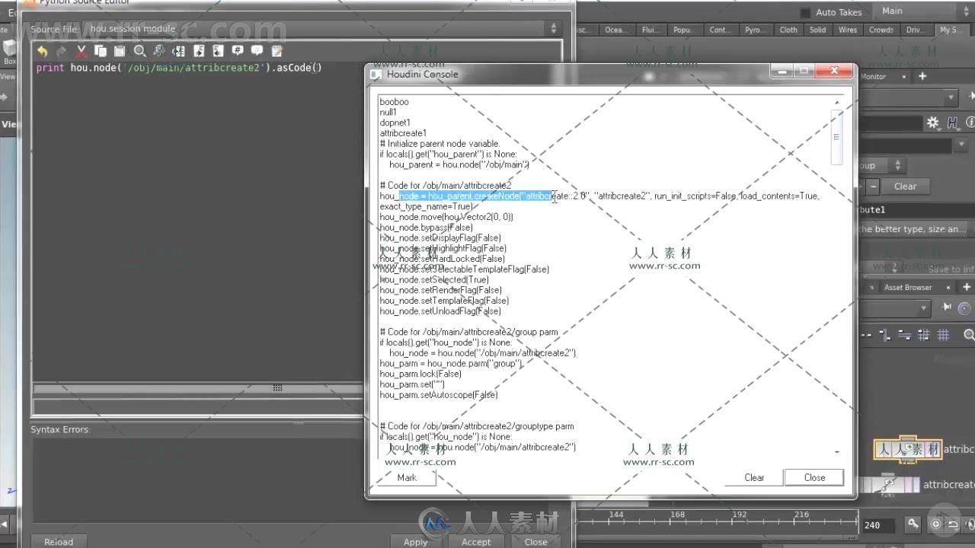Image resolution: width=975 pixels, height=548 pixels.
Task: Click the comment (#) icon in editor toolbar
Action: point(238,51)
